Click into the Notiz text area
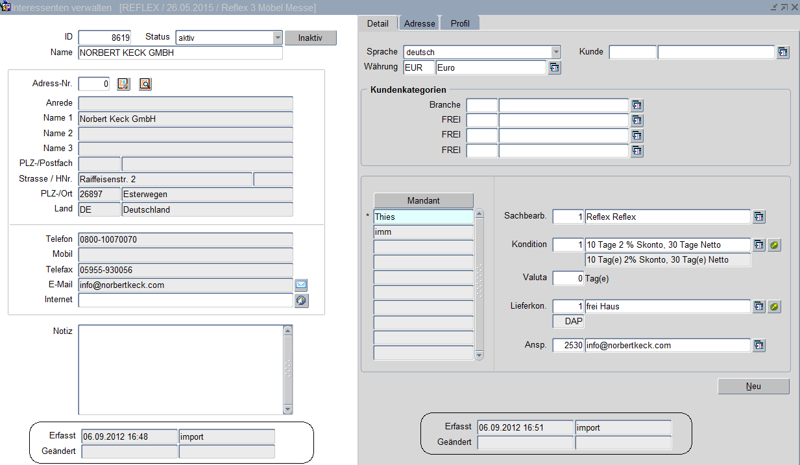This screenshot has width=800, height=465. pyautogui.click(x=180, y=369)
